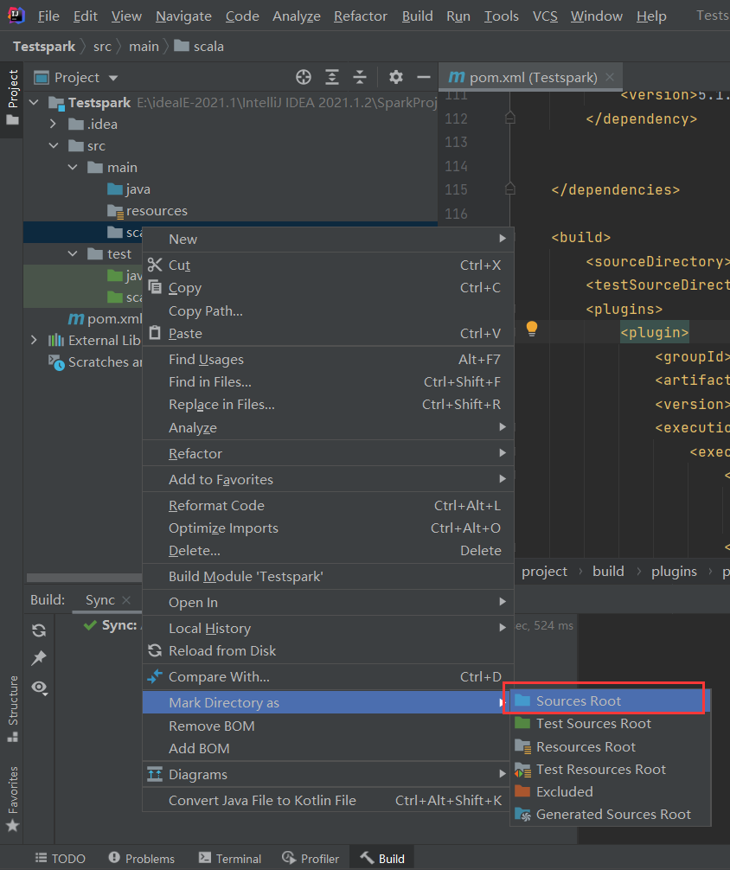Collapse the src folder
Image resolution: width=730 pixels, height=870 pixels.
[x=54, y=145]
